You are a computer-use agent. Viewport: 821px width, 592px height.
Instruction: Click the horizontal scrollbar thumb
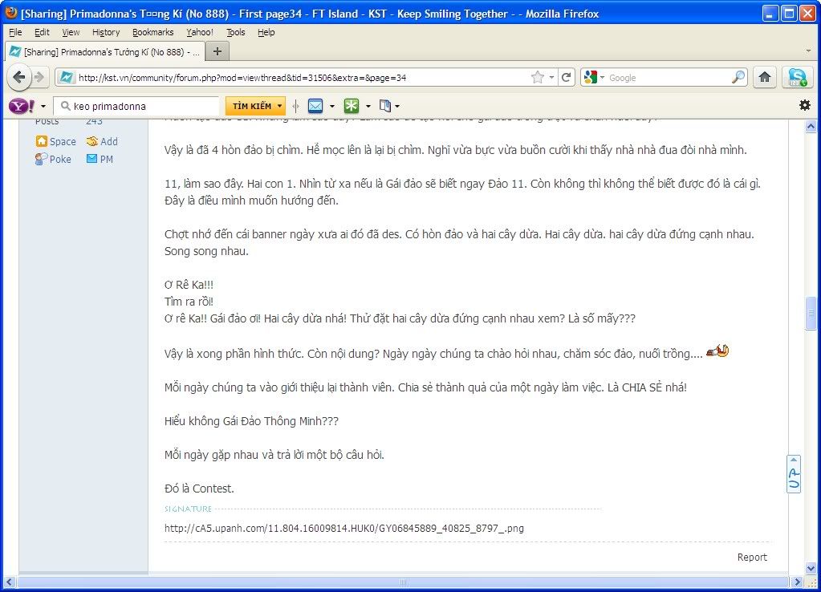pyautogui.click(x=403, y=582)
